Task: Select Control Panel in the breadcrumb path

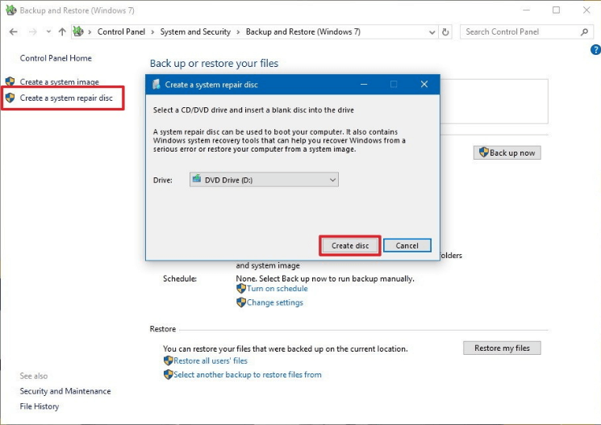Action: 121,32
